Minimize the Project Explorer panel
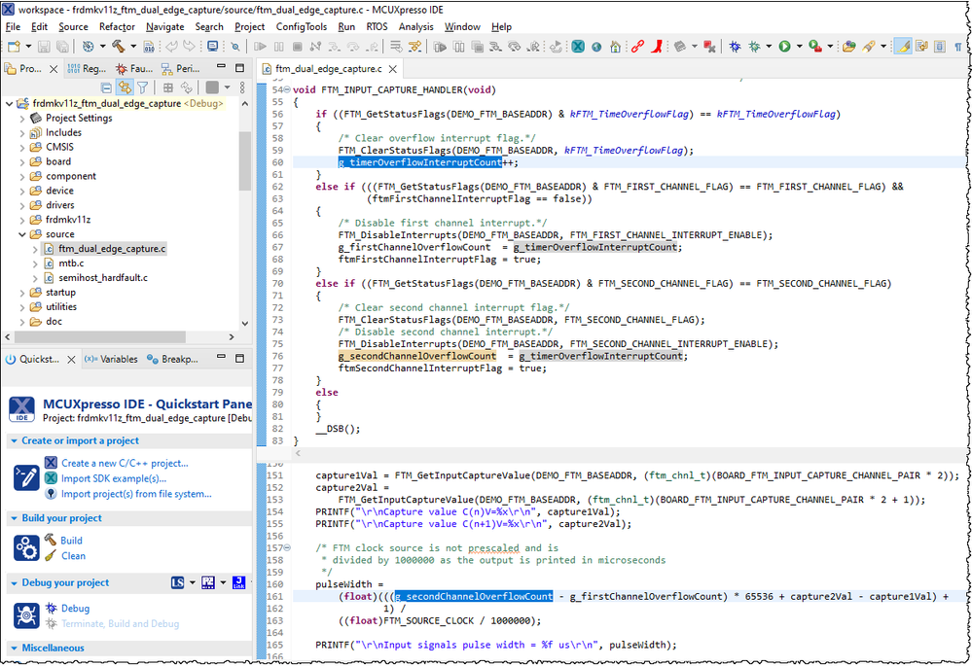Viewport: 972px width, 666px height. coord(221,67)
